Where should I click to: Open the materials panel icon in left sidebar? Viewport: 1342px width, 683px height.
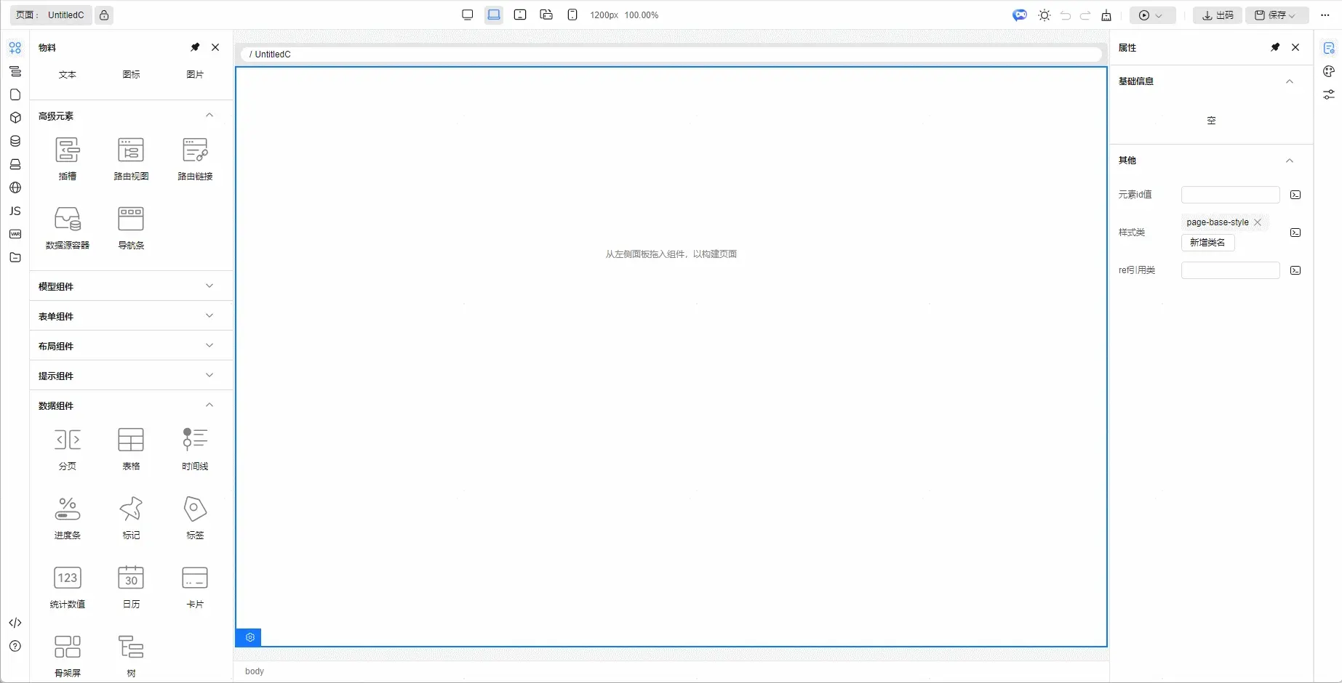click(15, 48)
